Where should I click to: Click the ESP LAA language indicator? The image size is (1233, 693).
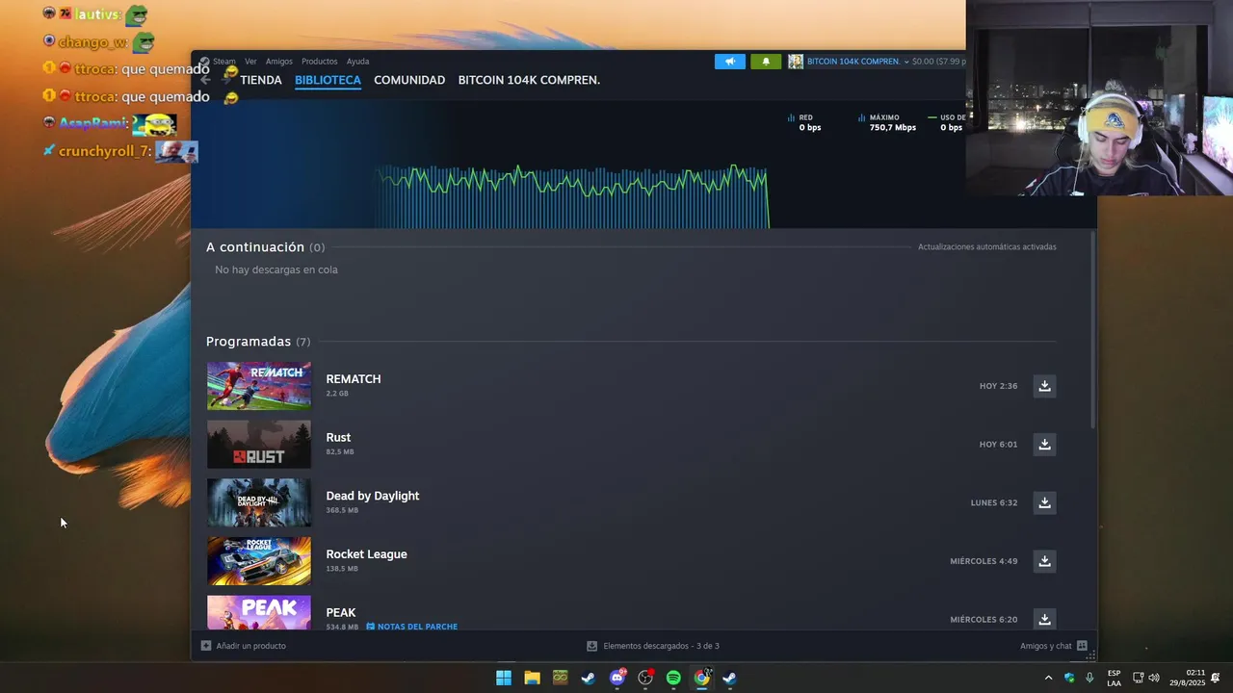coord(1114,678)
